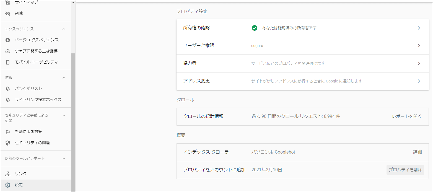Collapse the エクスペリエンス section
The image size is (433, 192).
tap(64, 29)
